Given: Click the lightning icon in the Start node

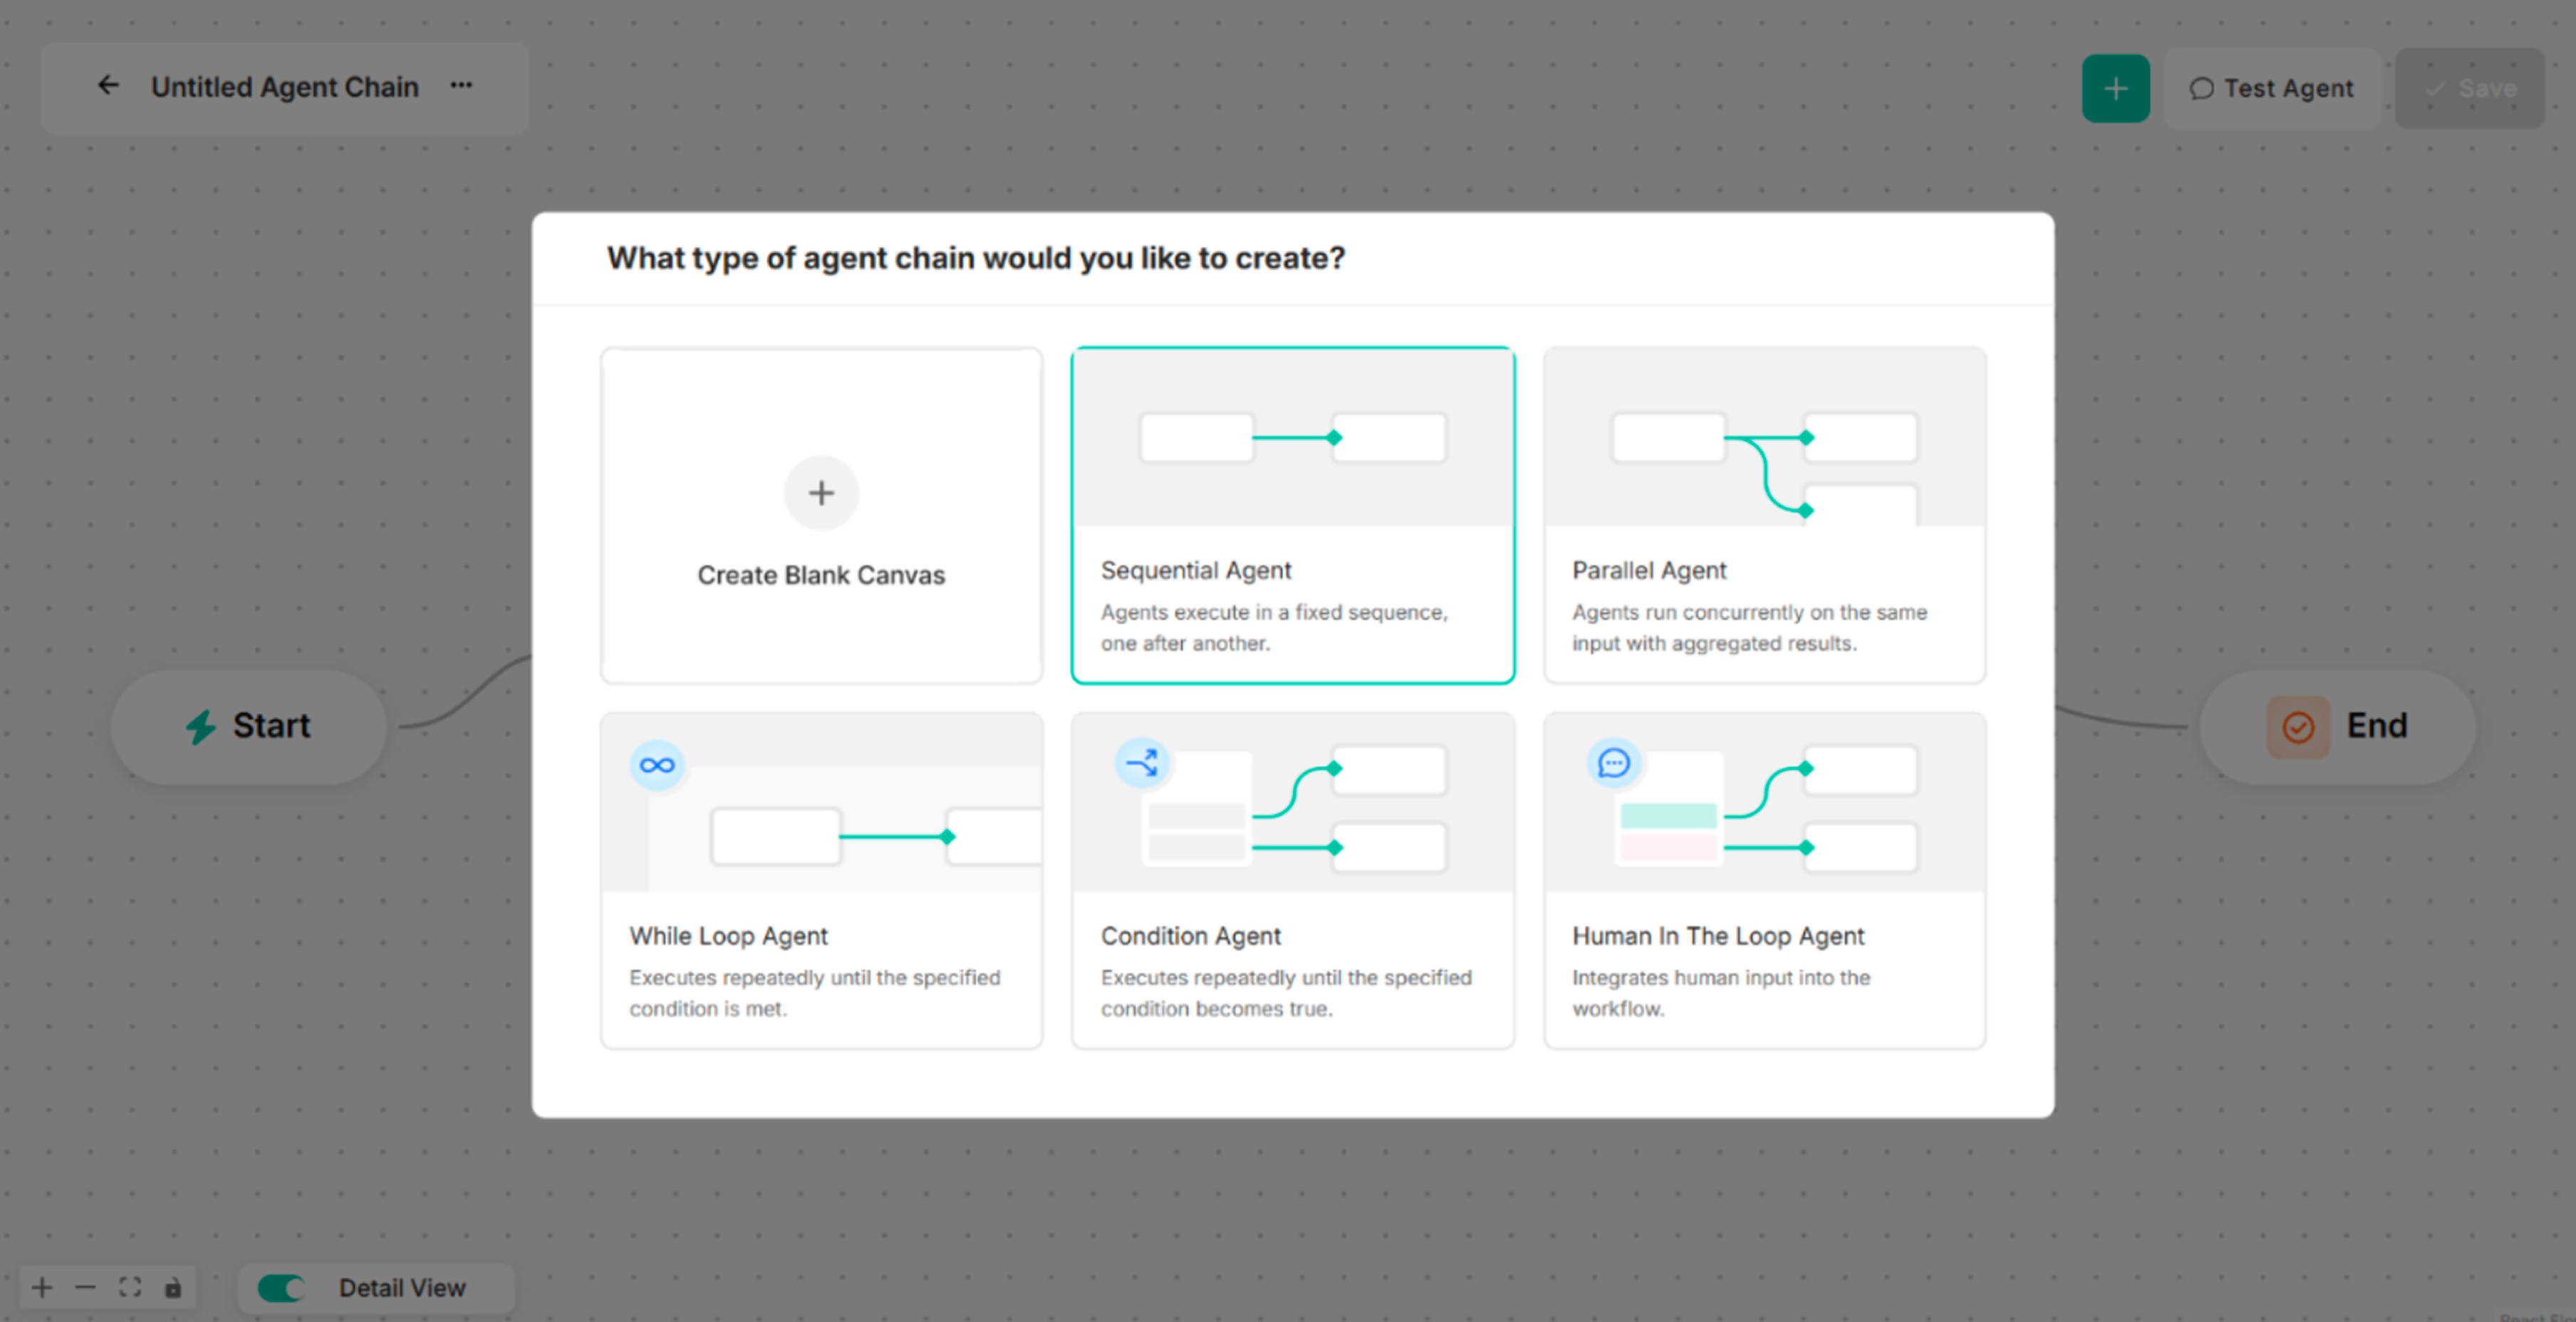Looking at the screenshot, I should point(201,726).
